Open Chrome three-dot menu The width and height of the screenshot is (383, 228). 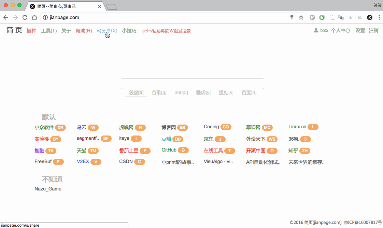tap(379, 17)
